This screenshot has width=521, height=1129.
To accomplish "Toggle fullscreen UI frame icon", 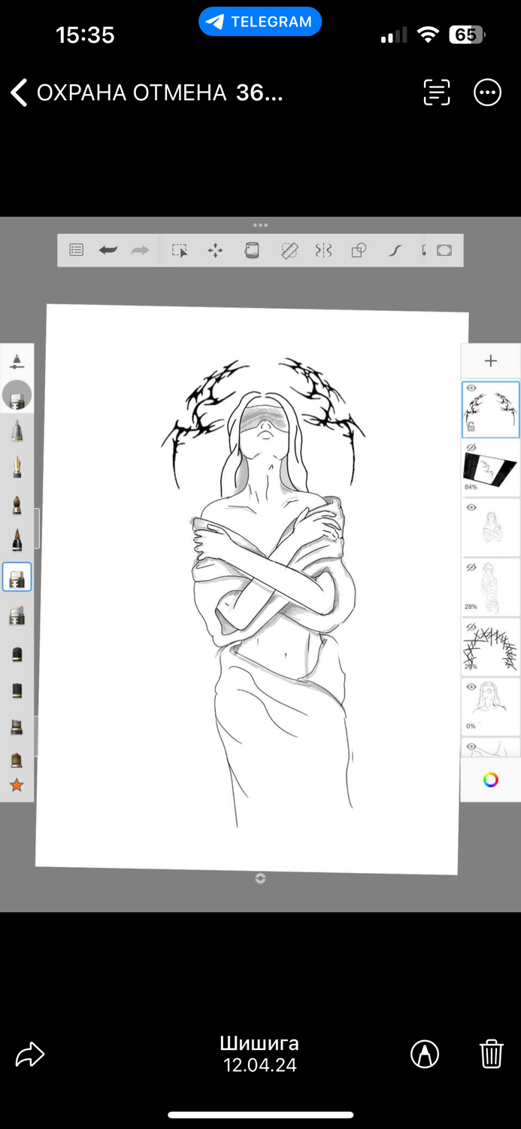I will click(444, 251).
